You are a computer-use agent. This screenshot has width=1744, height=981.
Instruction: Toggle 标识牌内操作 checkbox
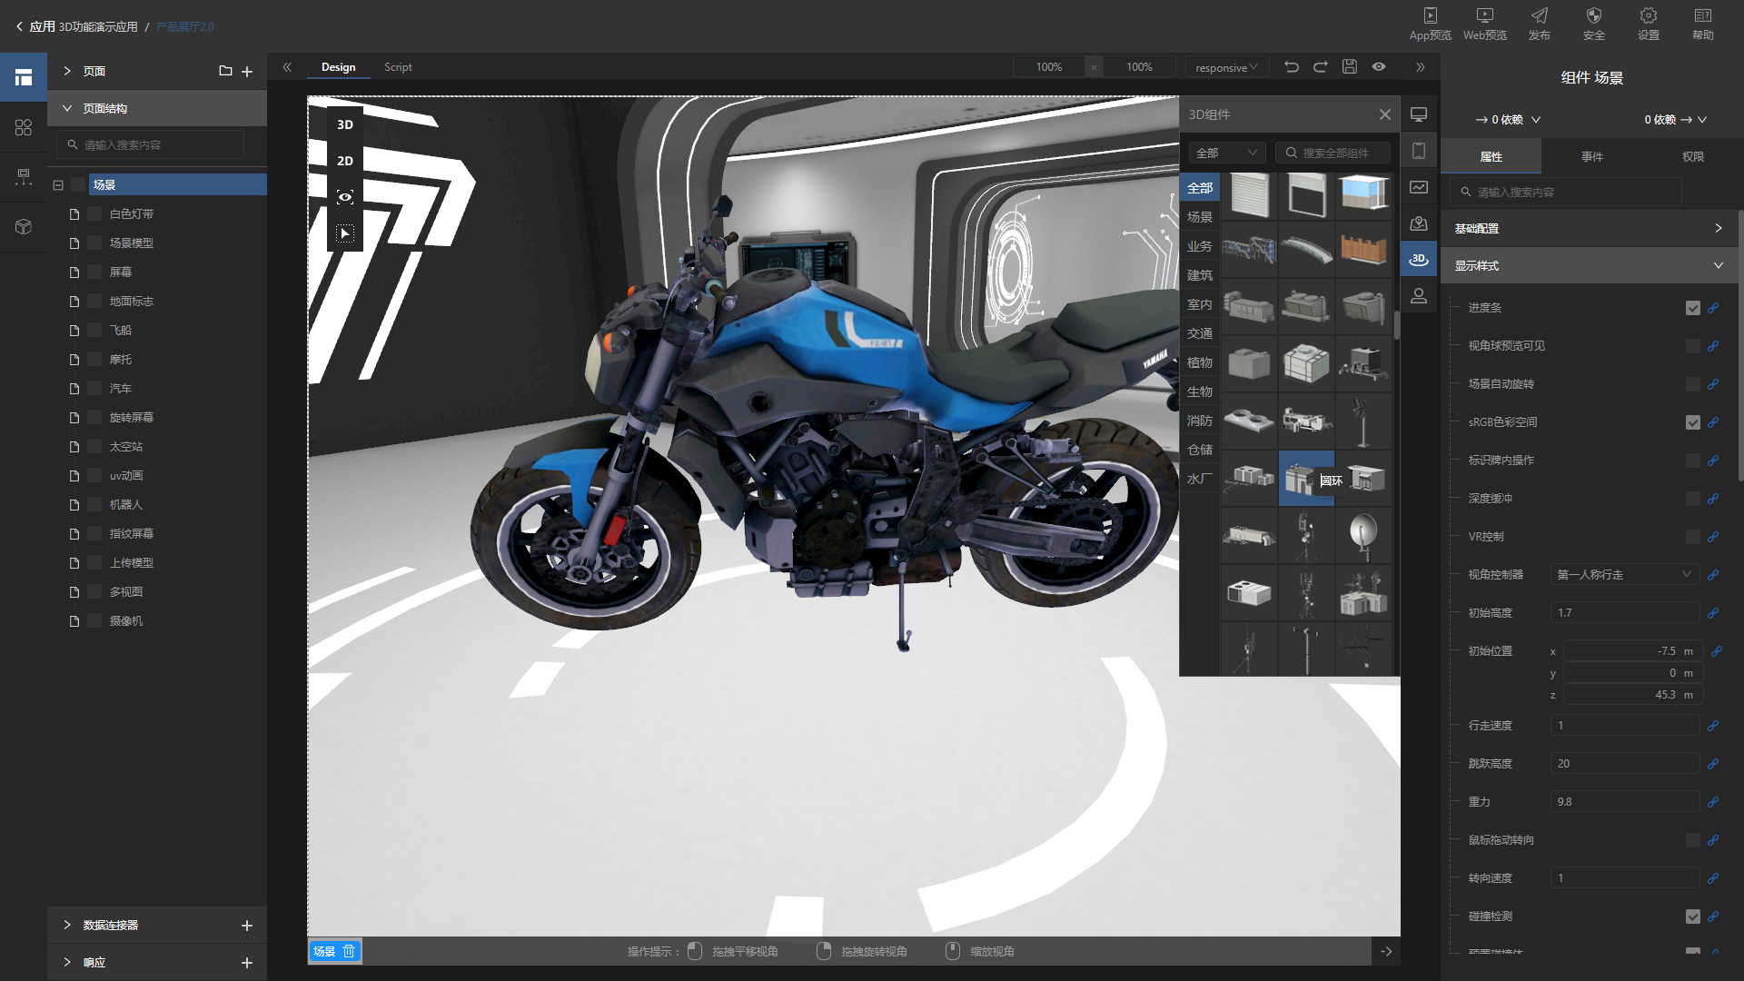1692,461
